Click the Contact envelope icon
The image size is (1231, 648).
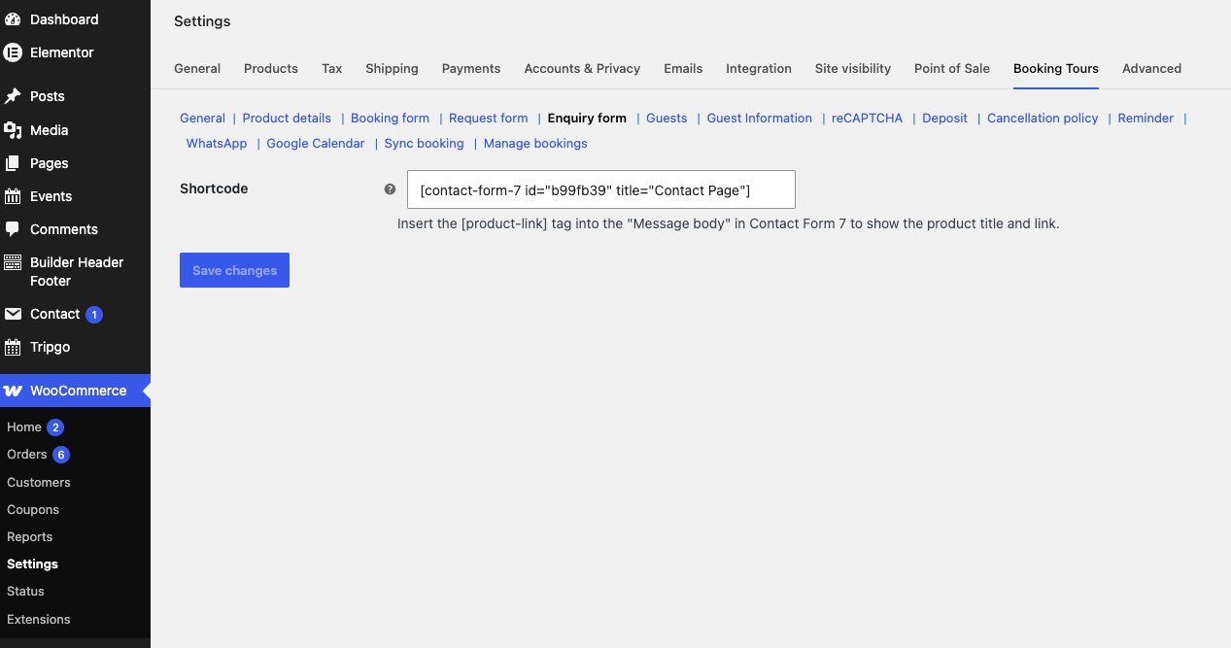pyautogui.click(x=13, y=314)
